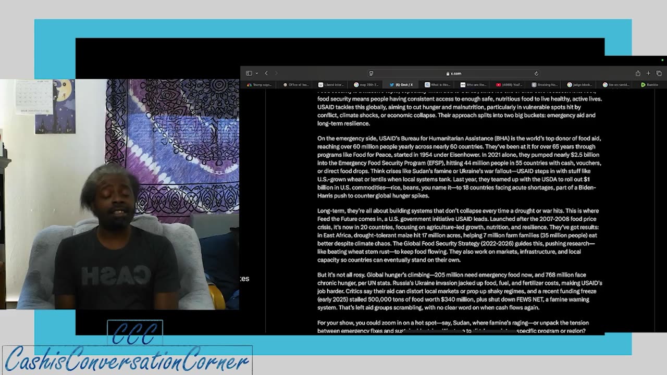The width and height of the screenshot is (667, 375).
Task: Go forward with the forward arrow
Action: tap(276, 73)
